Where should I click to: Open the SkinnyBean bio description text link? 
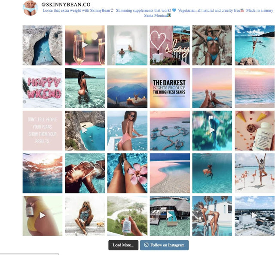tap(158, 13)
